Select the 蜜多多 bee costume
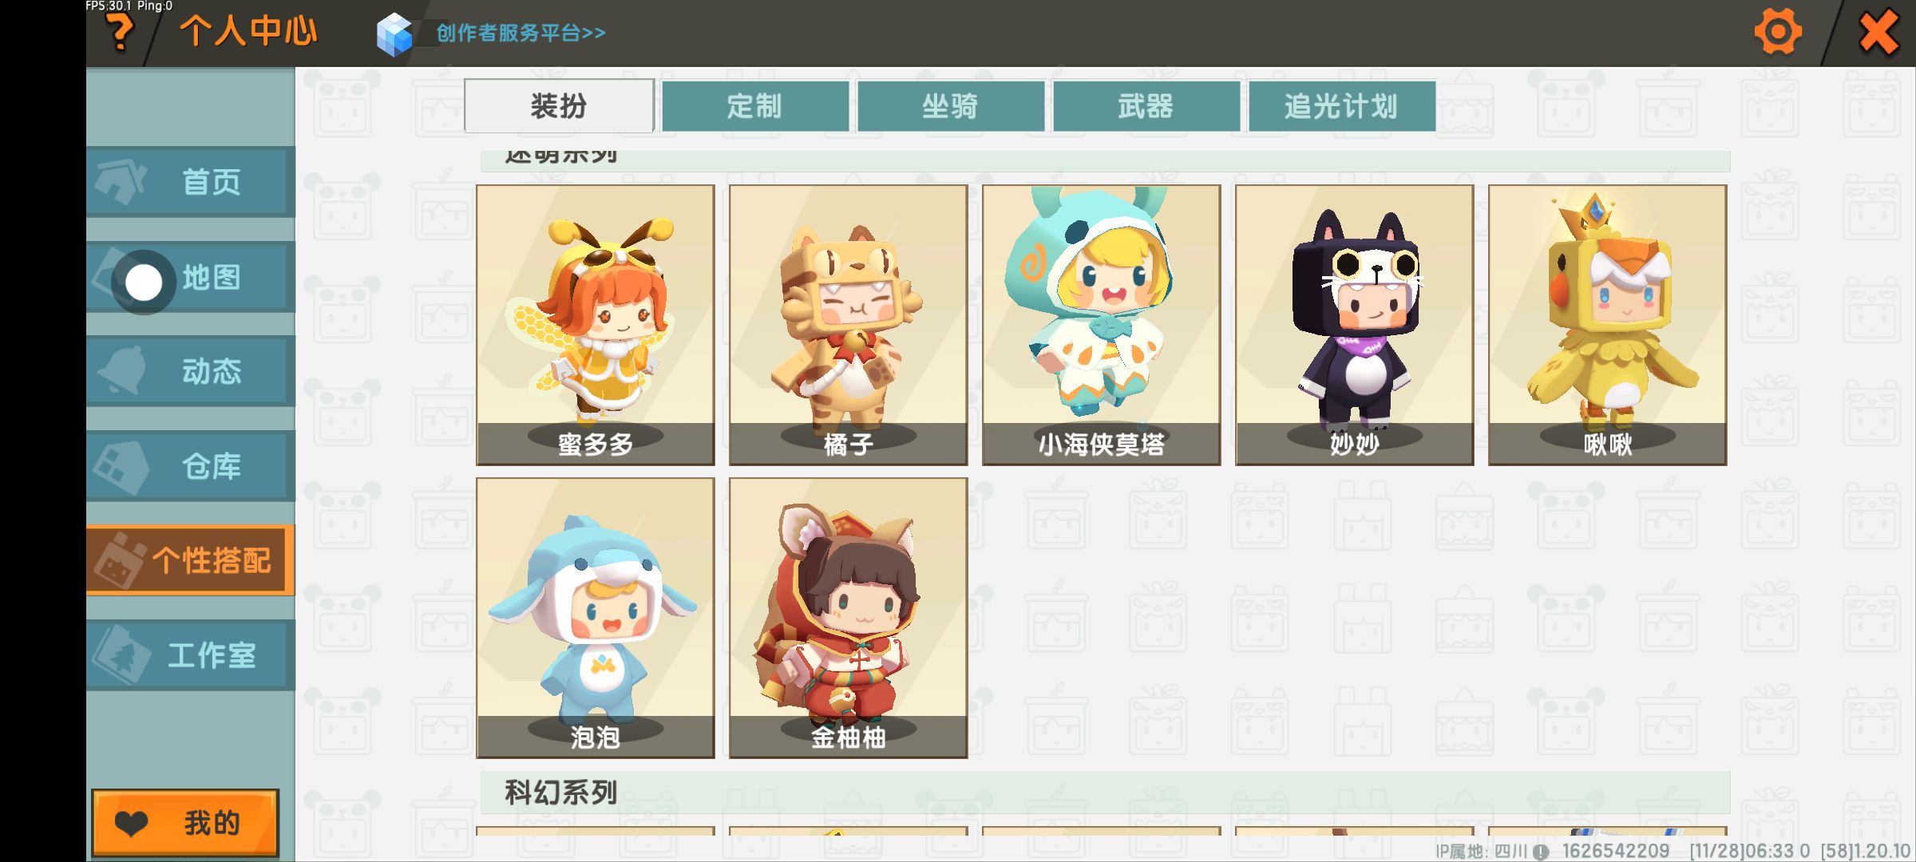The width and height of the screenshot is (1916, 862). 596,325
